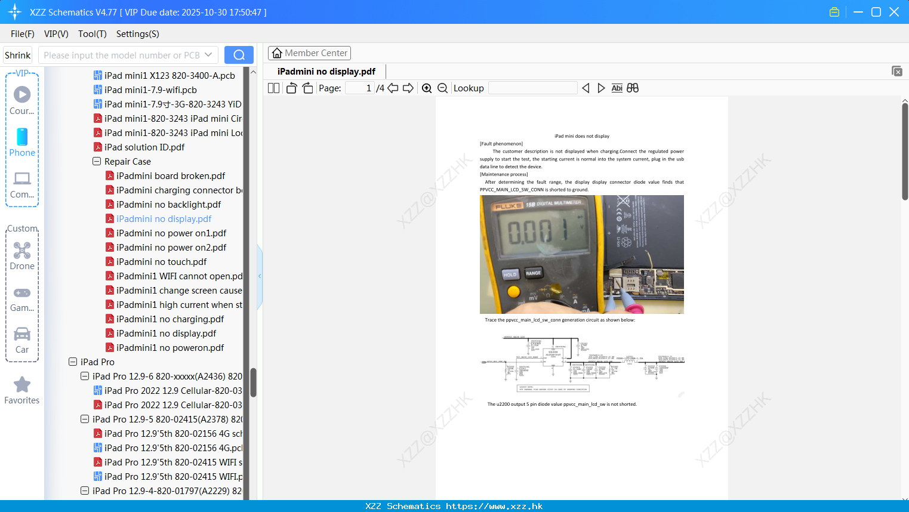Switch to iPadmini no display.pdf tab
This screenshot has height=512, width=909.
click(x=326, y=72)
